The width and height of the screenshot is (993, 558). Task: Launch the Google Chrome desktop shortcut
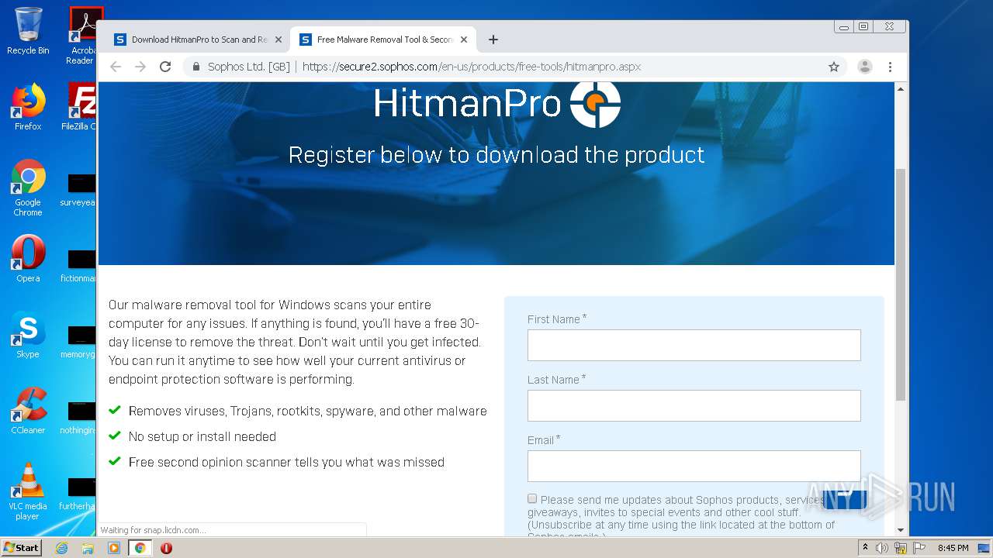pos(28,188)
